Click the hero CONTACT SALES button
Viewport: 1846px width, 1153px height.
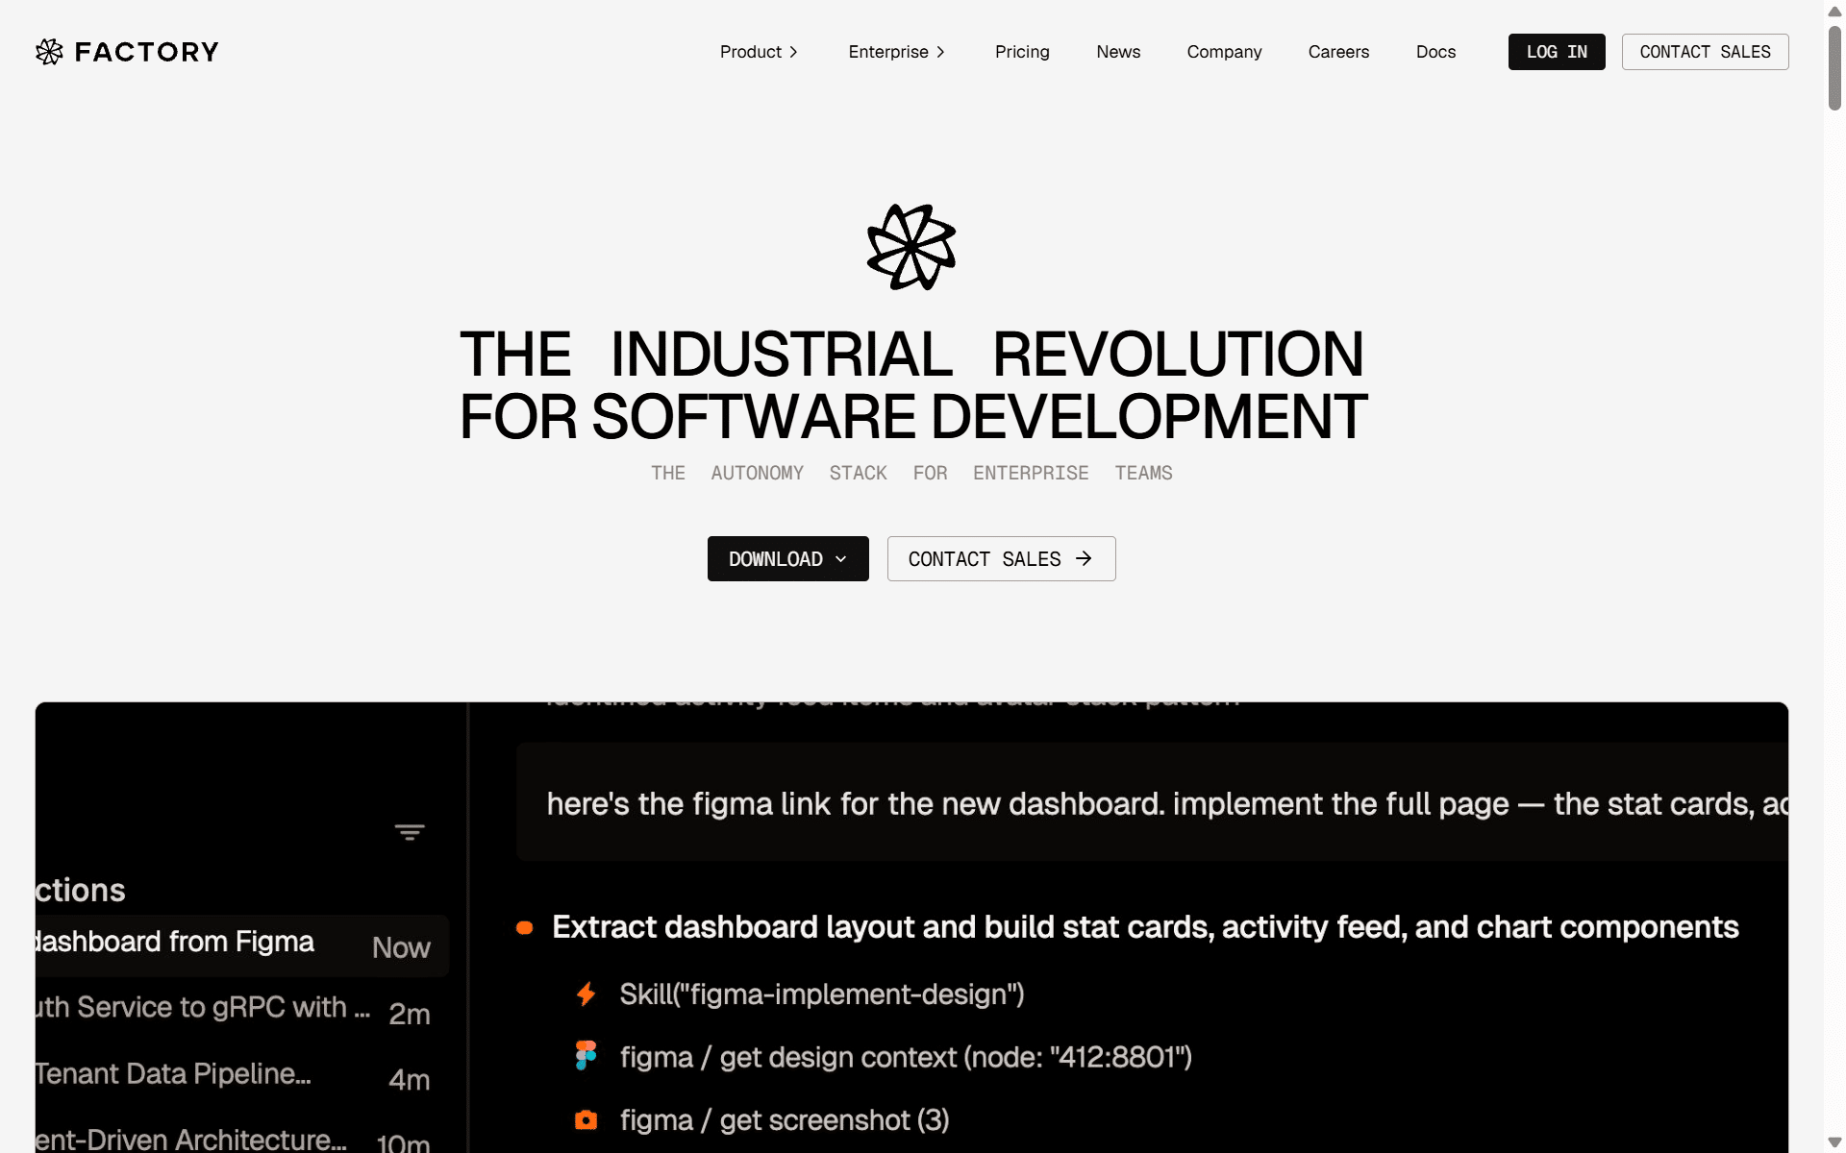(1001, 558)
